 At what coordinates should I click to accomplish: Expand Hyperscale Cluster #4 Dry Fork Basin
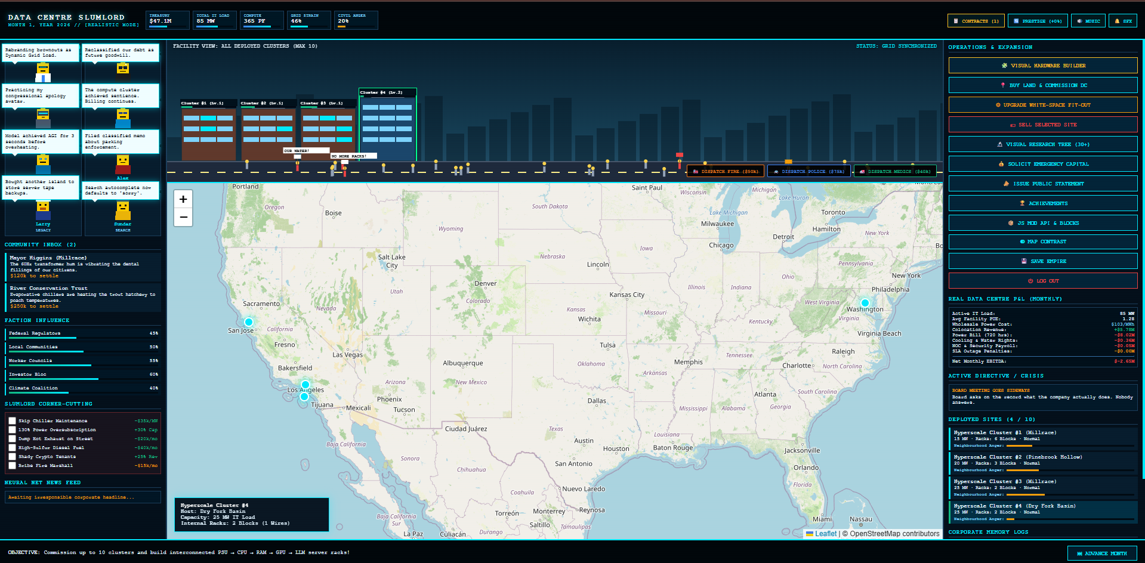pyautogui.click(x=1043, y=512)
